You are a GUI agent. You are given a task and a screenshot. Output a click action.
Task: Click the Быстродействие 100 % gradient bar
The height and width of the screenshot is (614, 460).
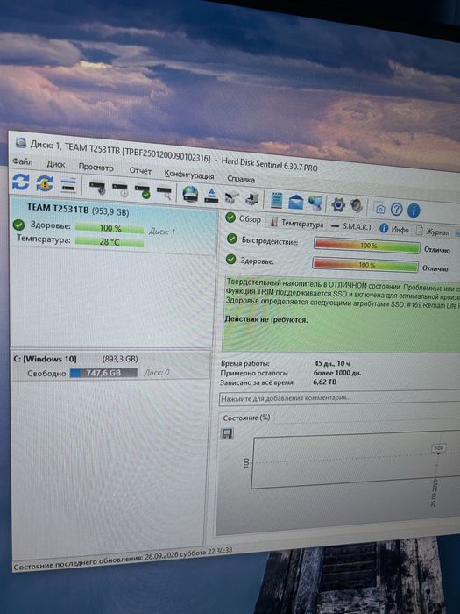pos(366,246)
